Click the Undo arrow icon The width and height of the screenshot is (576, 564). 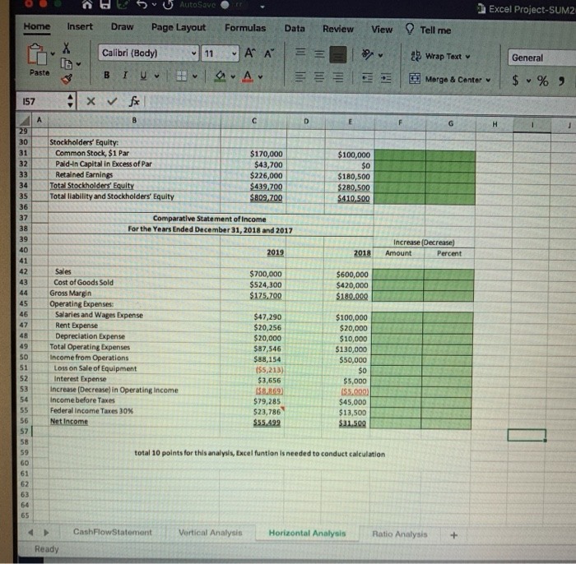click(x=142, y=5)
